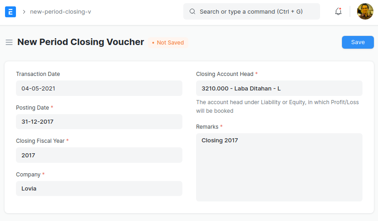Save the Period Closing Voucher
378x221 pixels.
(358, 42)
